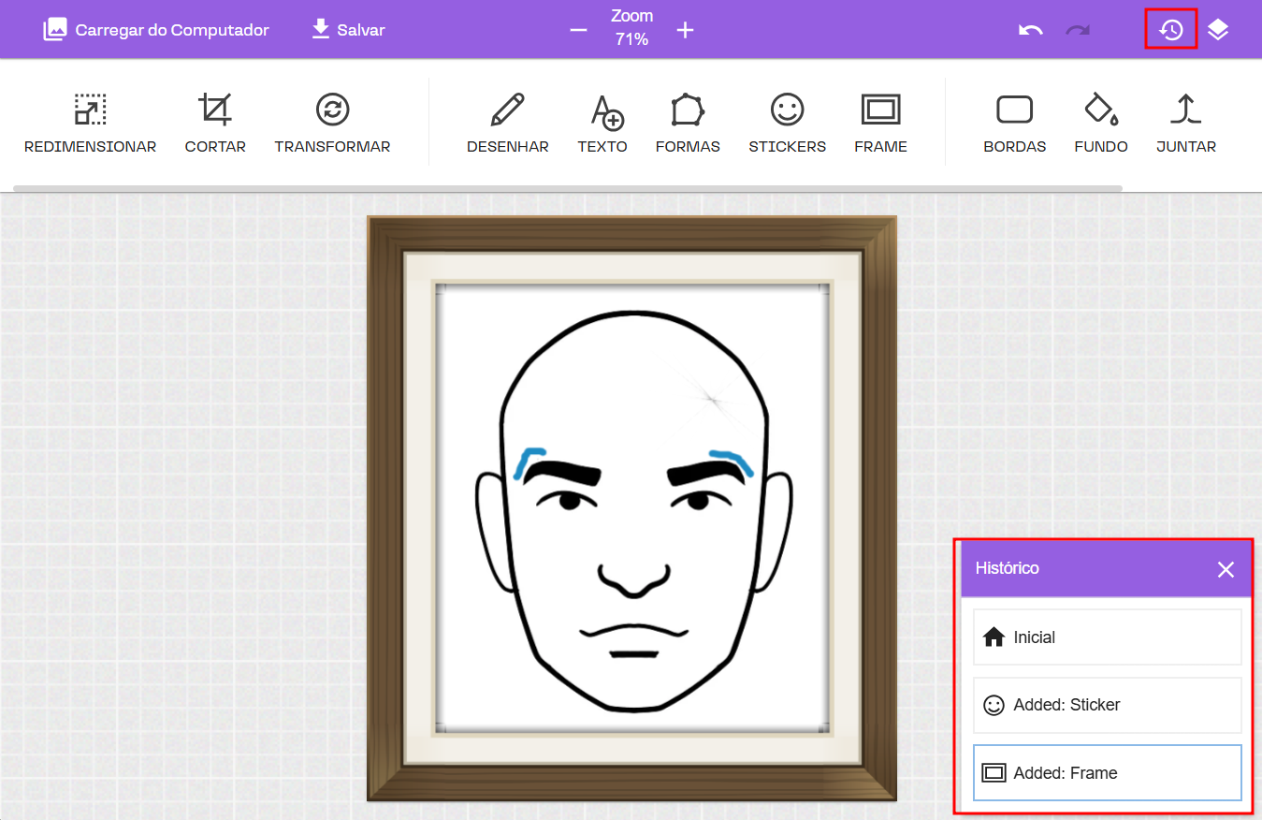Image resolution: width=1262 pixels, height=820 pixels.
Task: Select the Desenhar pencil tool
Action: click(x=507, y=123)
